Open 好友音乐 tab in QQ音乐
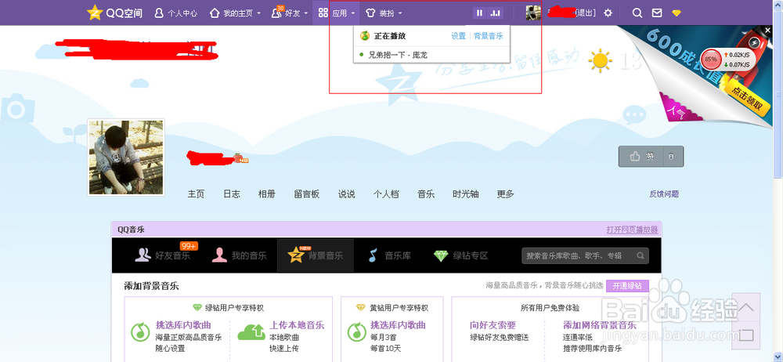The height and width of the screenshot is (362, 783). [164, 255]
